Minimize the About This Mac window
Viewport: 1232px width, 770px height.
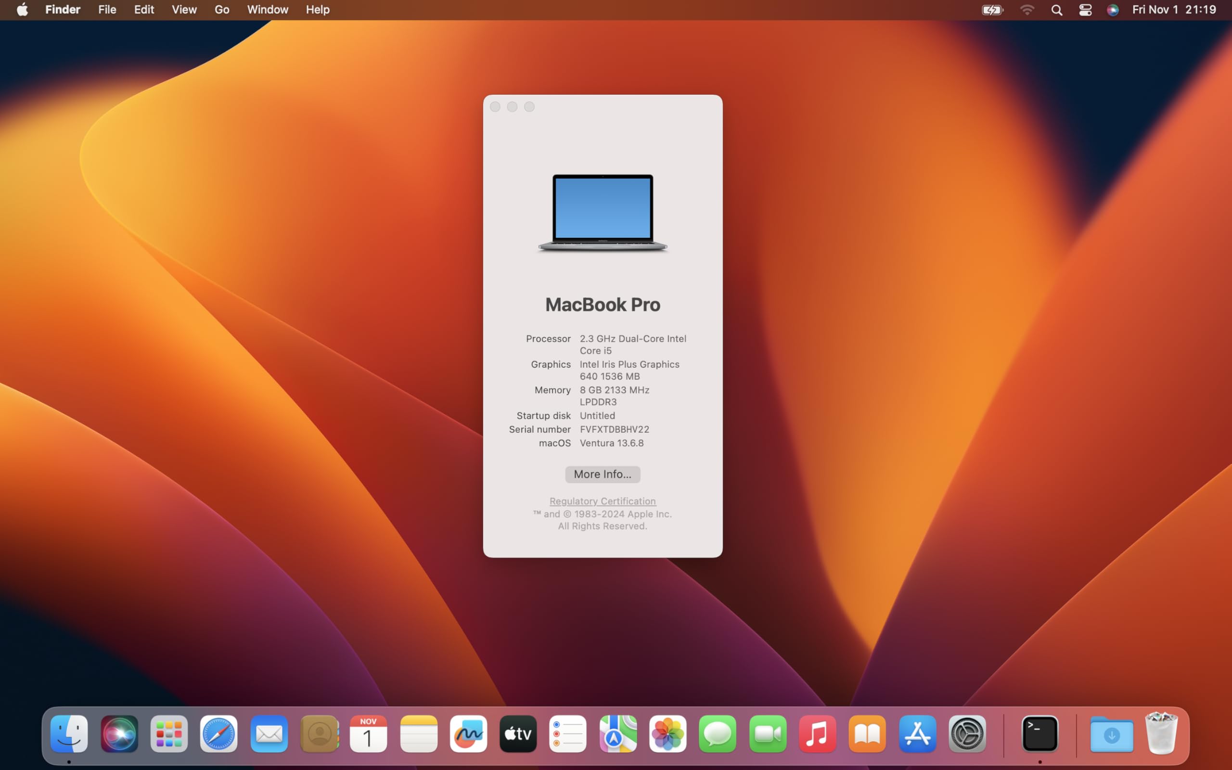(512, 106)
